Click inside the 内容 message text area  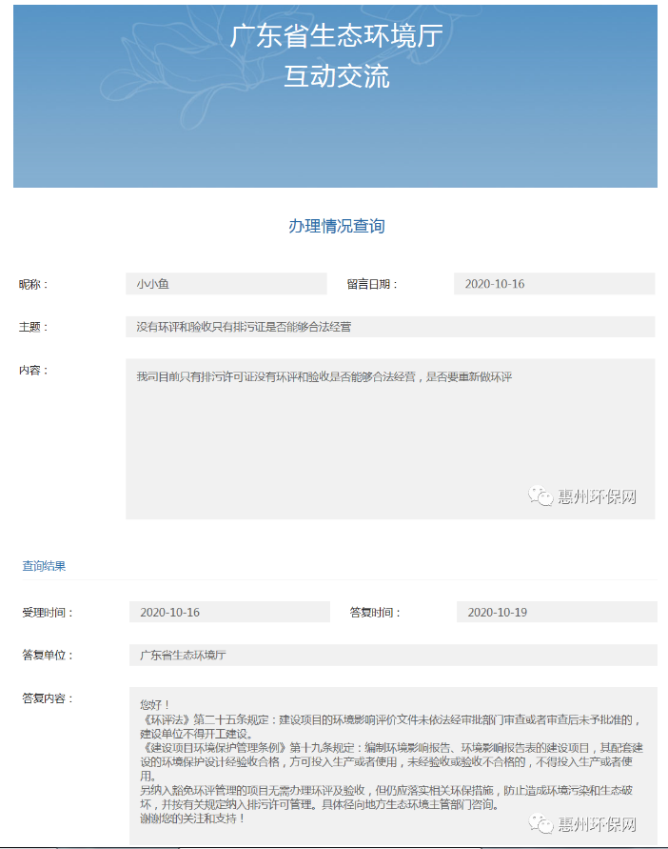[390, 438]
